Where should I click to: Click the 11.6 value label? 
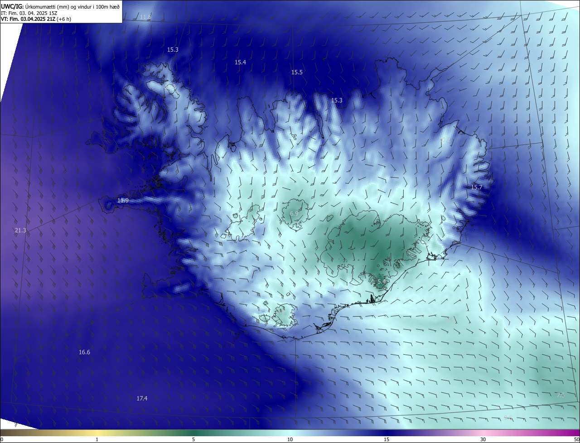(145, 17)
